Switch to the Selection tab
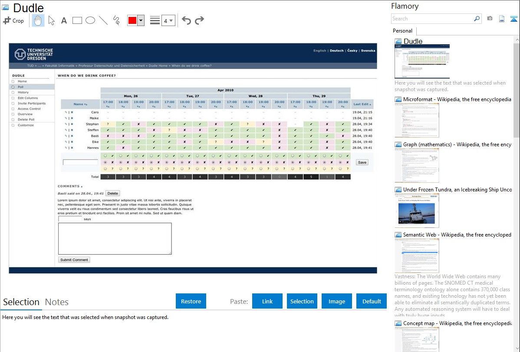Screen dimensions: 520x352 [x=21, y=302]
